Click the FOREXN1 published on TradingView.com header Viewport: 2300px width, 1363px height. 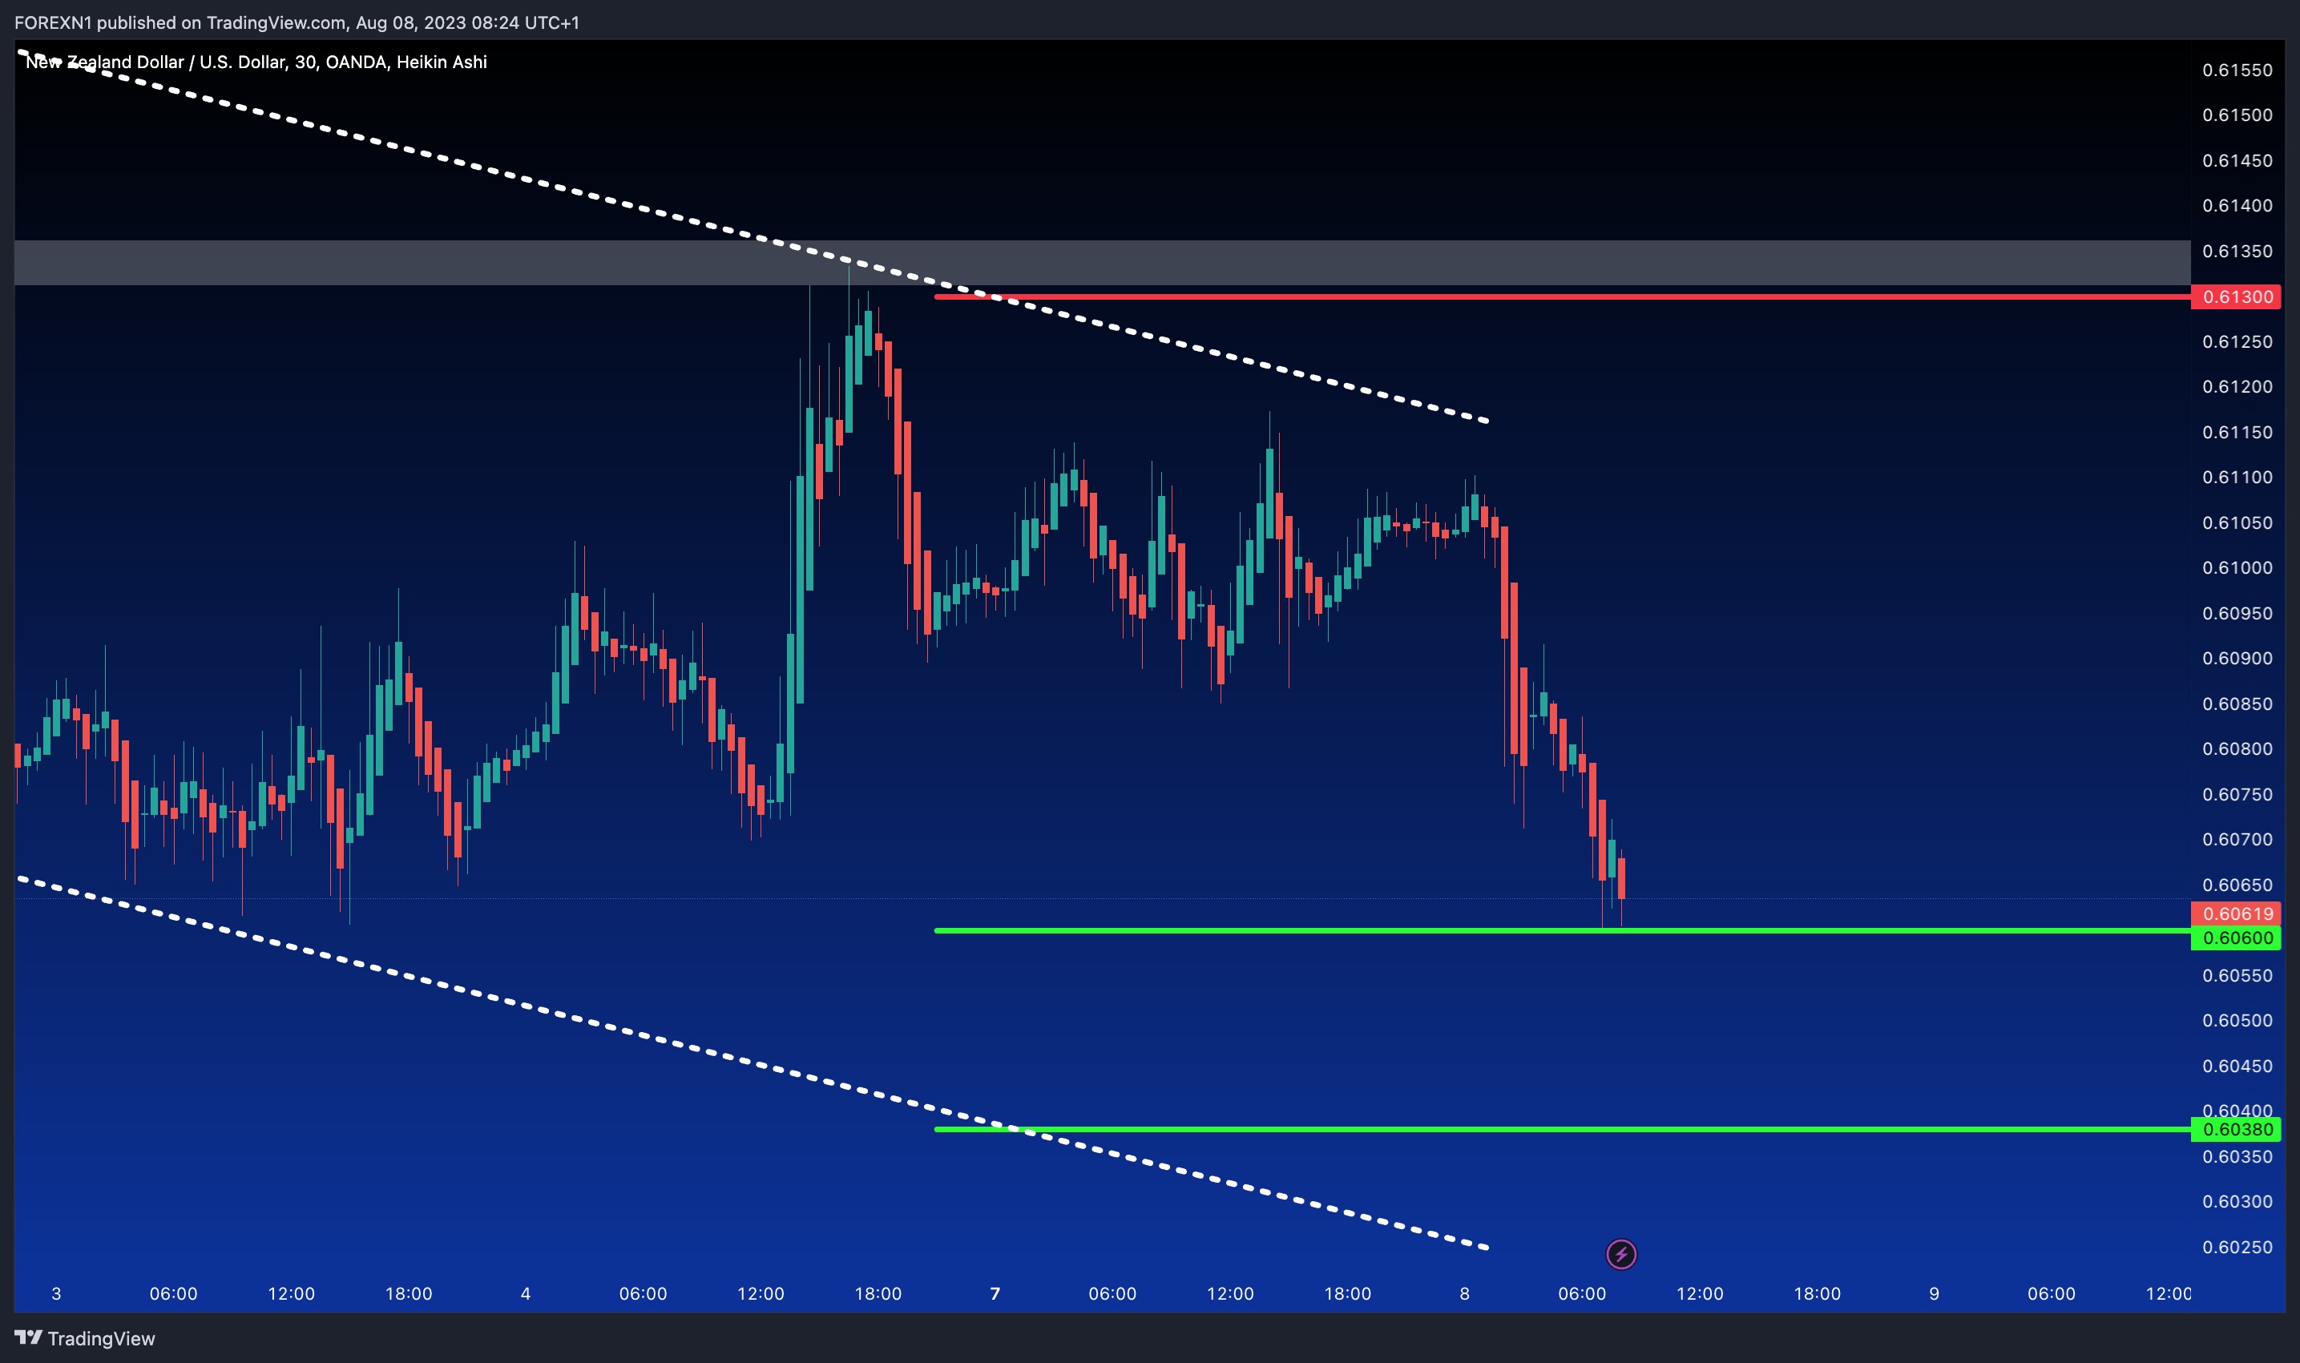[297, 22]
